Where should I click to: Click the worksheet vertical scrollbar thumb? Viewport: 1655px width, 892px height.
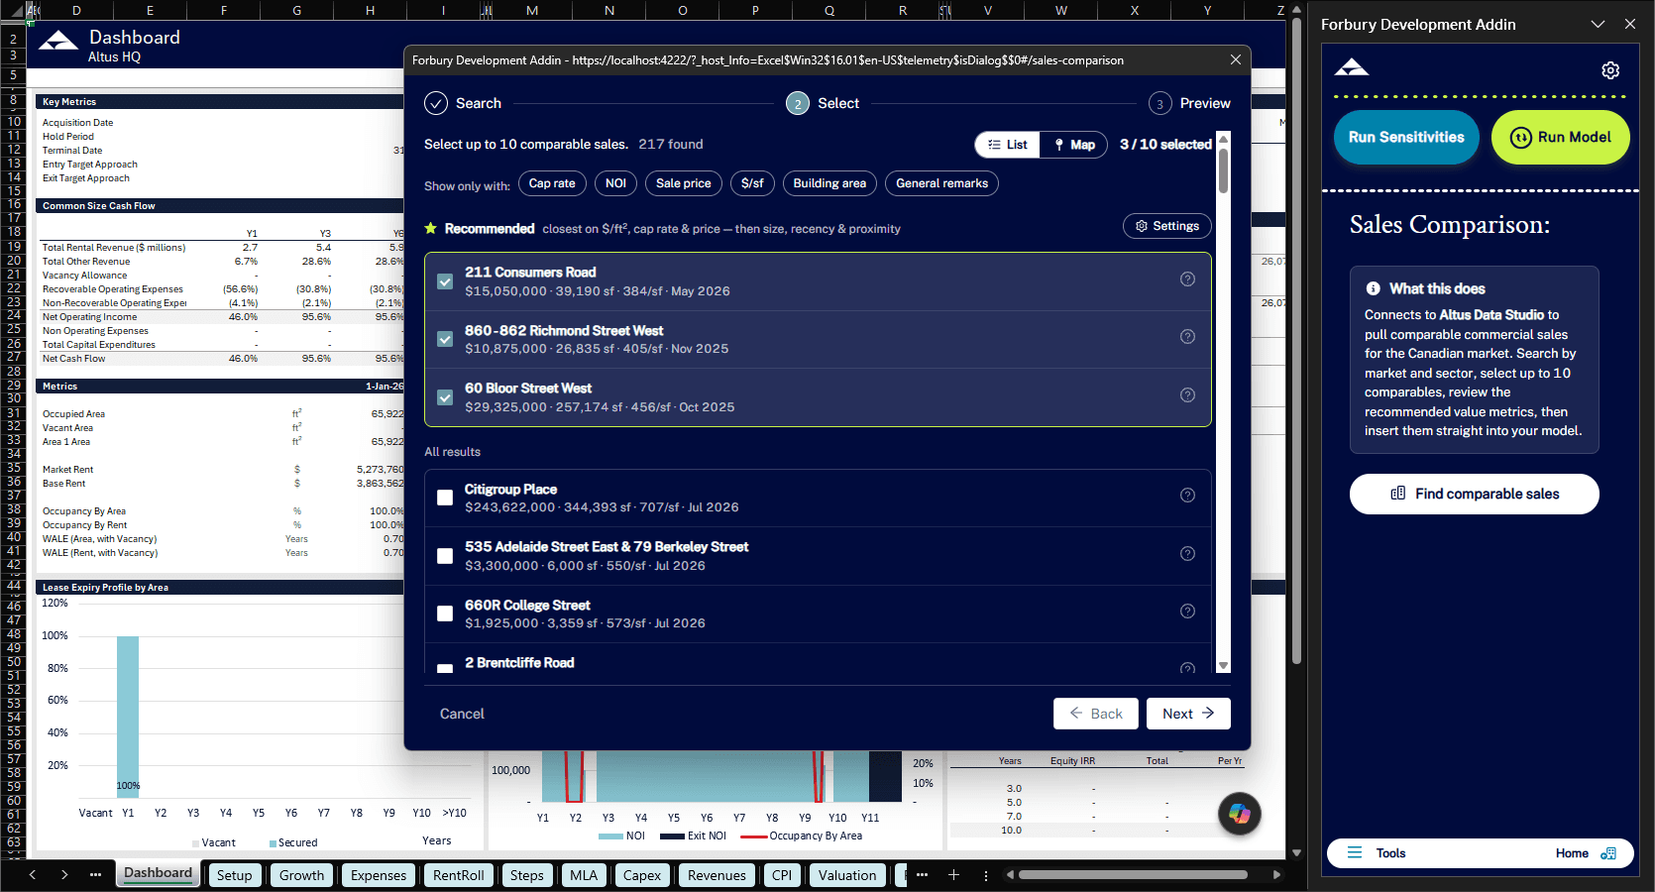pos(1296,342)
